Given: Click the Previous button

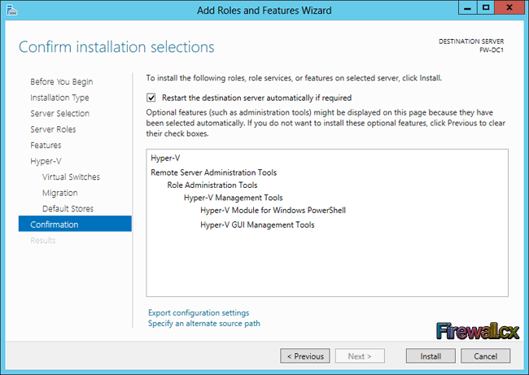Looking at the screenshot, I should pos(305,355).
